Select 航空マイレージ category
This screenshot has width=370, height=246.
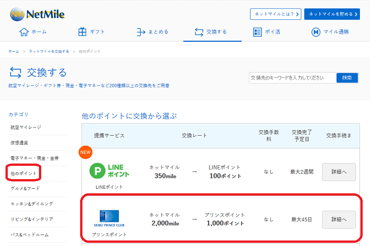pos(26,127)
